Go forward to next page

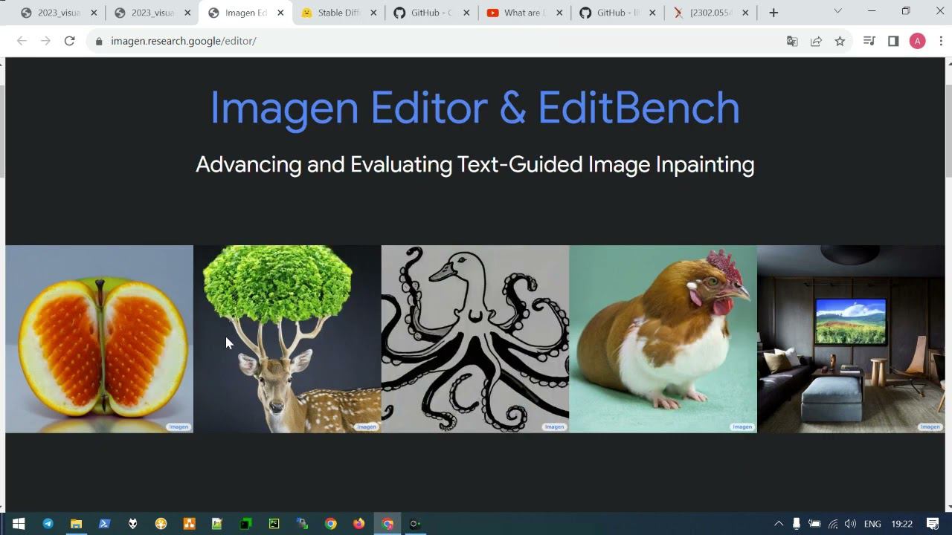tap(45, 41)
